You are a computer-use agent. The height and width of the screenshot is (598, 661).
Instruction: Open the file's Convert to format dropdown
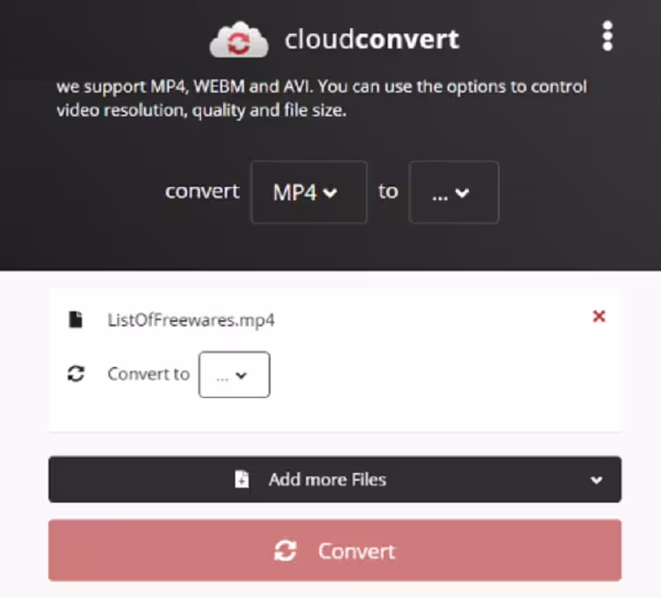click(234, 375)
